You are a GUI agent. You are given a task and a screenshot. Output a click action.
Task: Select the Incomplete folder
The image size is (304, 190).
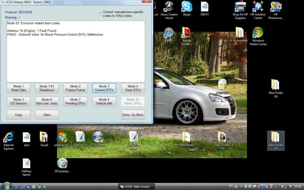pyautogui.click(x=240, y=35)
